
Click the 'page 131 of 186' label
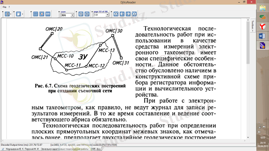pos(101,12)
